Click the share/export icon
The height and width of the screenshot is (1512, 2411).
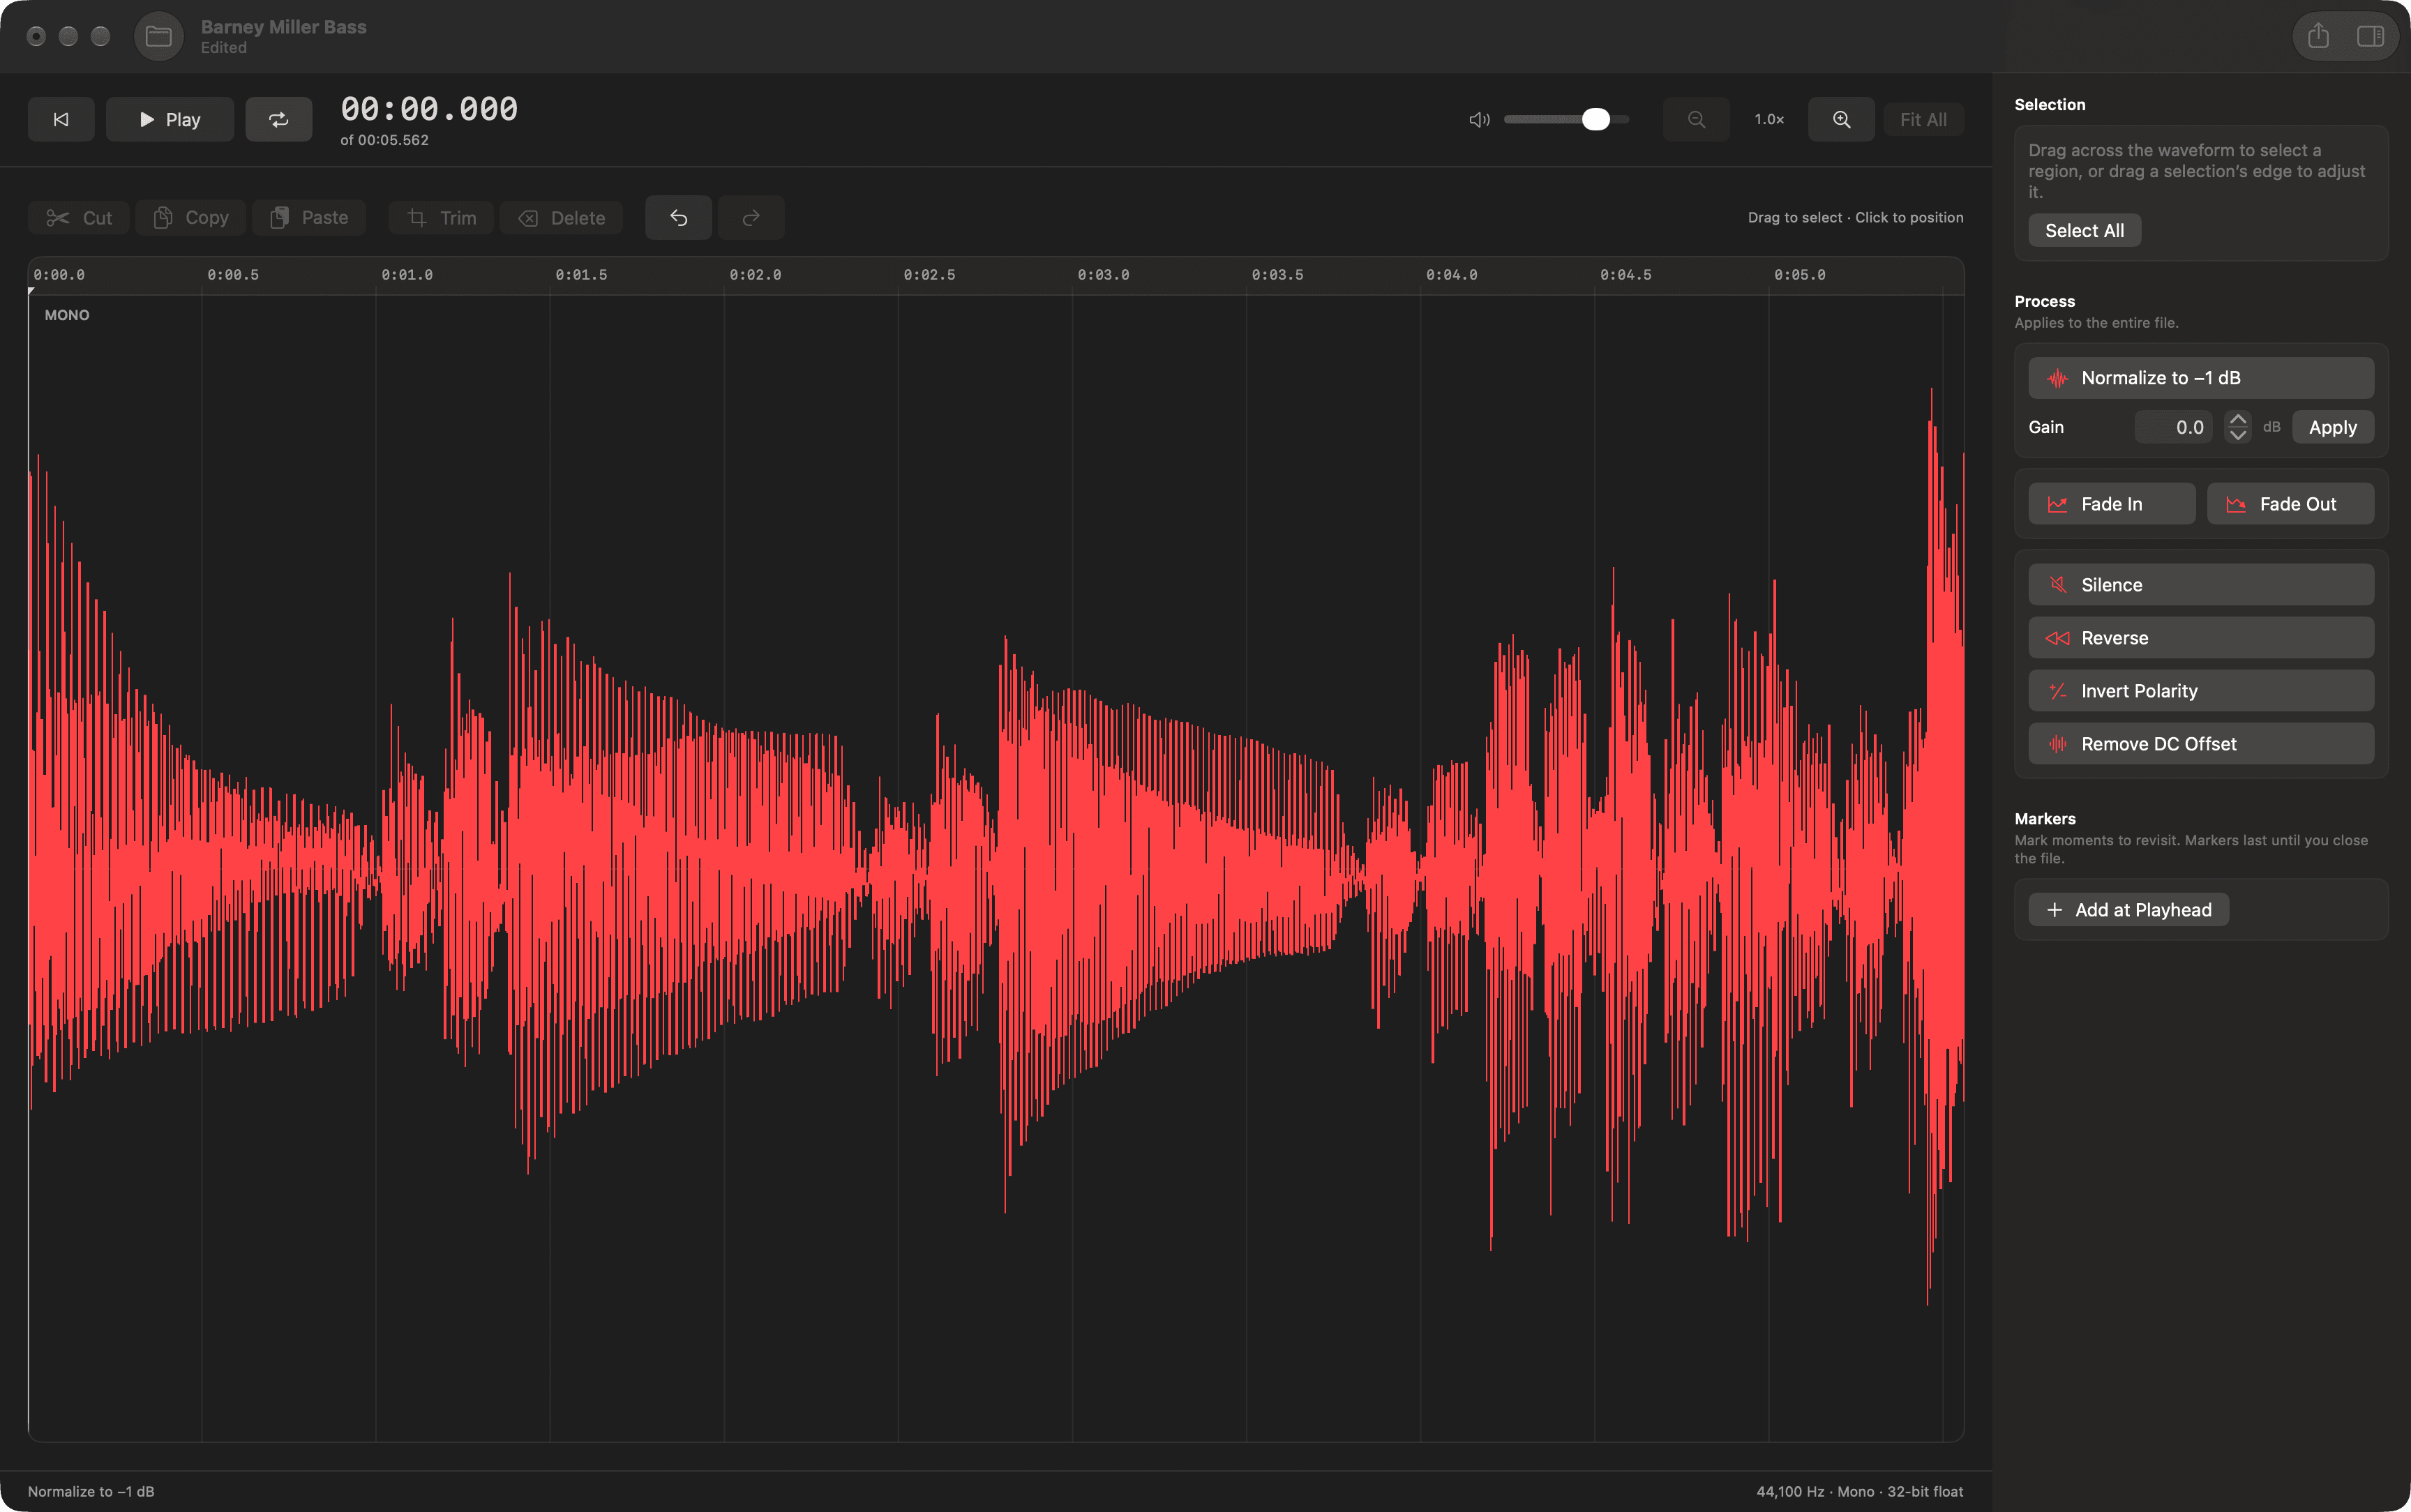2318,37
